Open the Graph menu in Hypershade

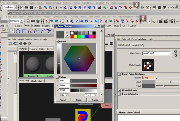(21, 39)
